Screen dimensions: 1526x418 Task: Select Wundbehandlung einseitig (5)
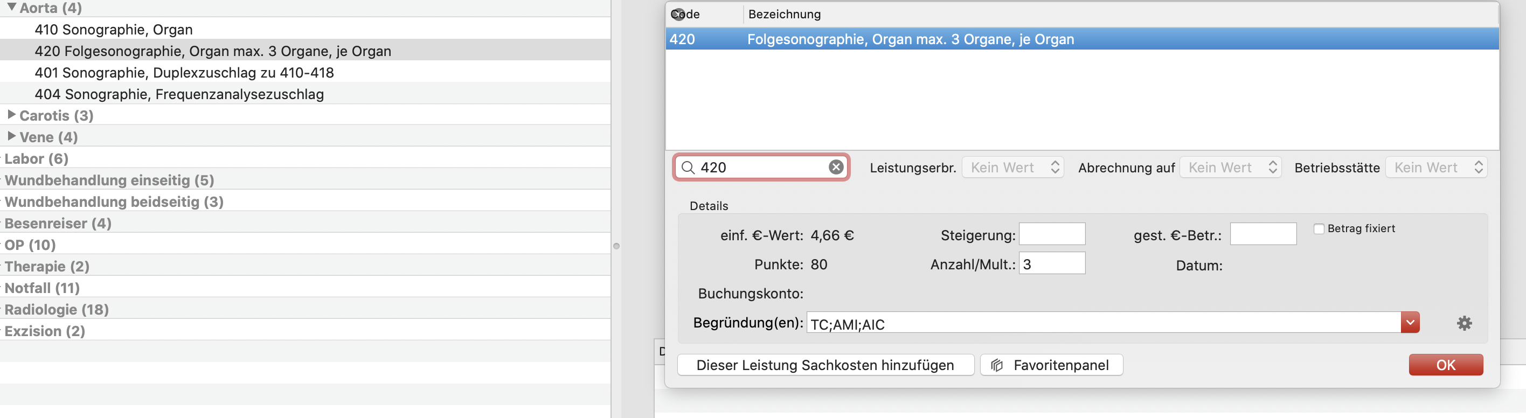point(109,180)
